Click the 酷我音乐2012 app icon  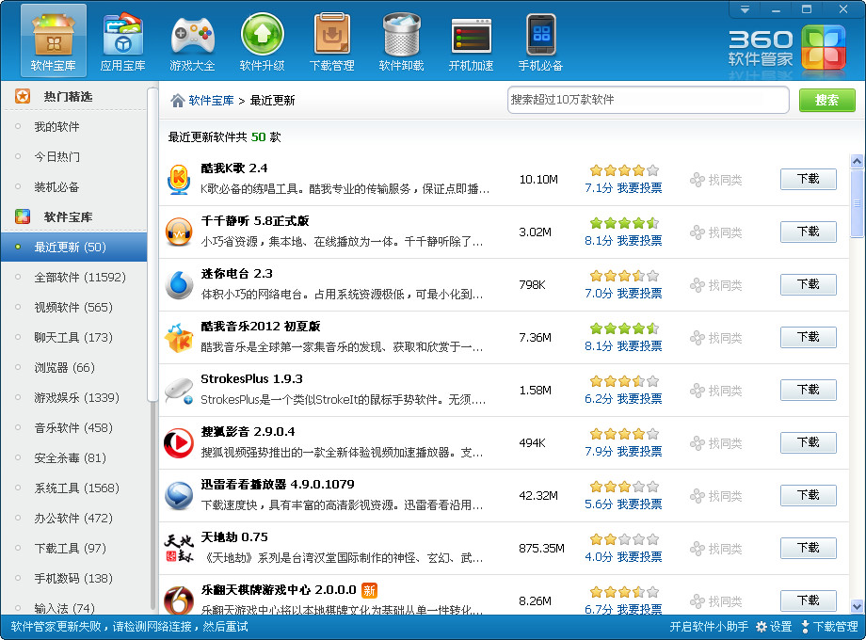coord(179,337)
